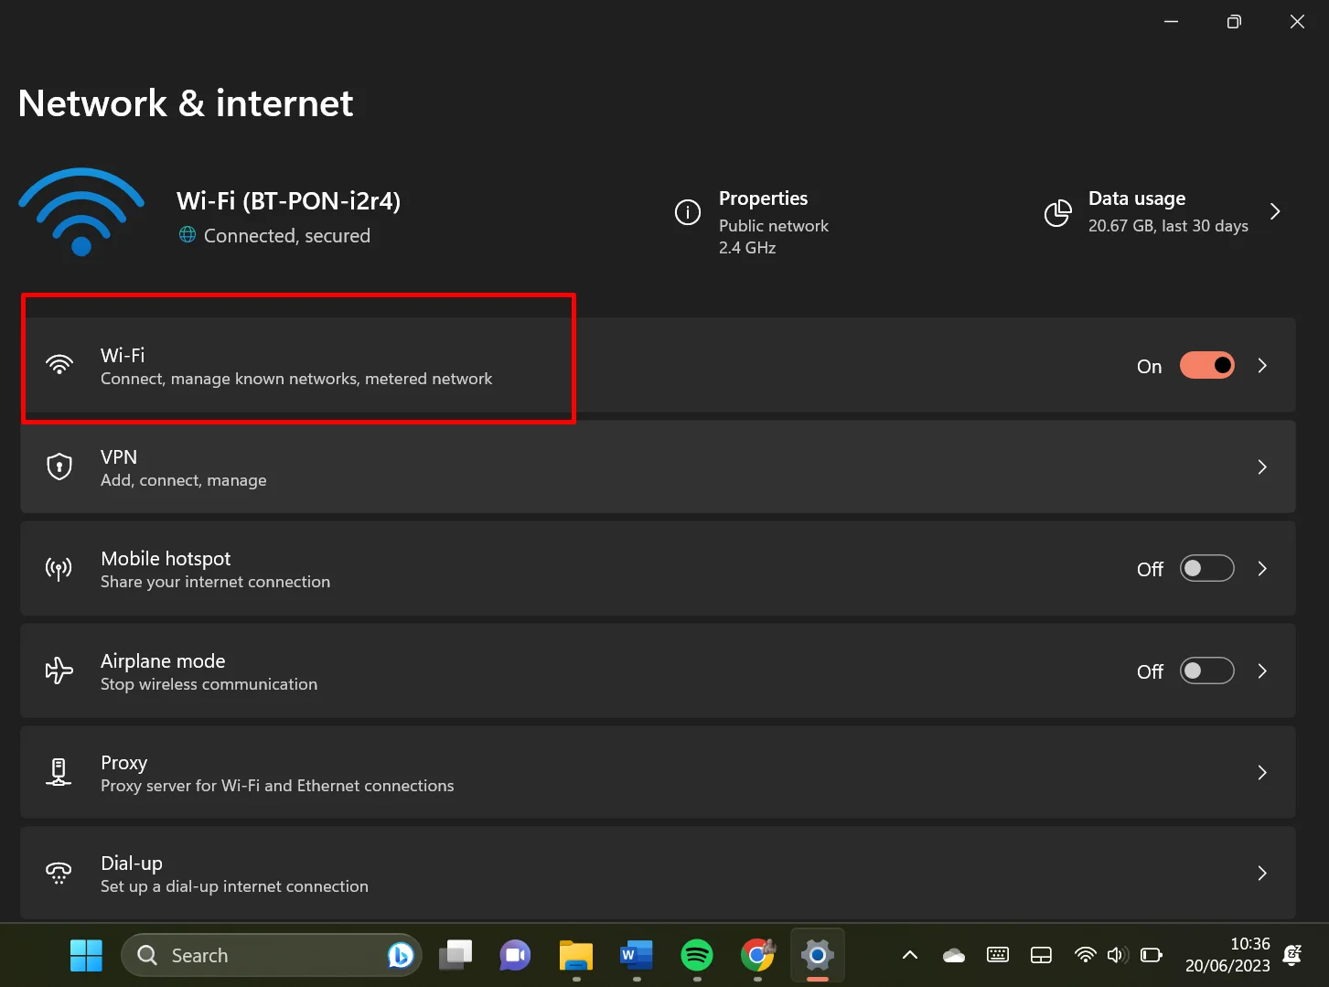Expand the Data usage chevron

point(1275,211)
